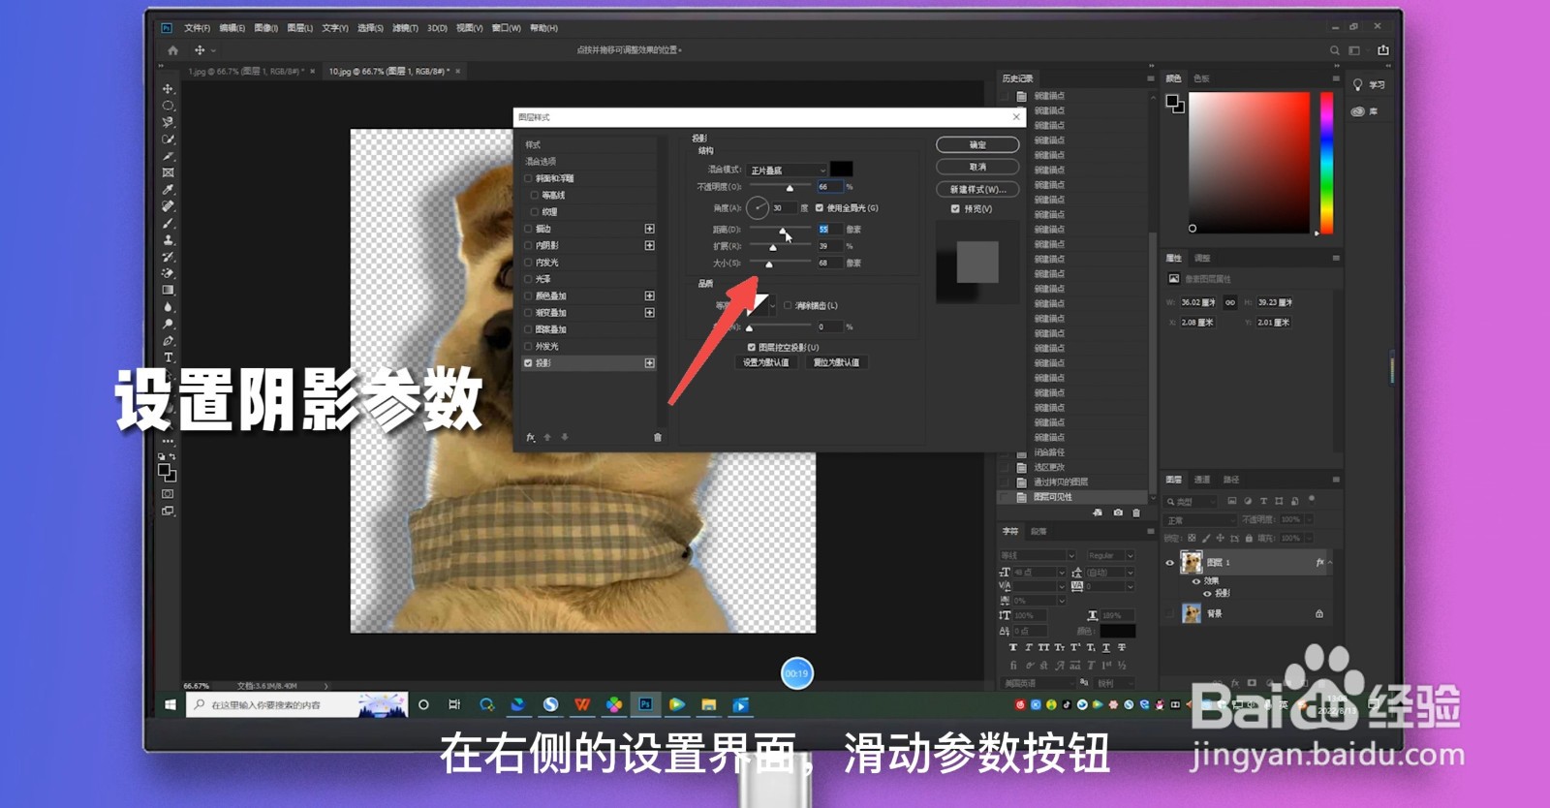Screen dimensions: 1550x808
Task: Select the Eraser tool
Action: [x=168, y=273]
